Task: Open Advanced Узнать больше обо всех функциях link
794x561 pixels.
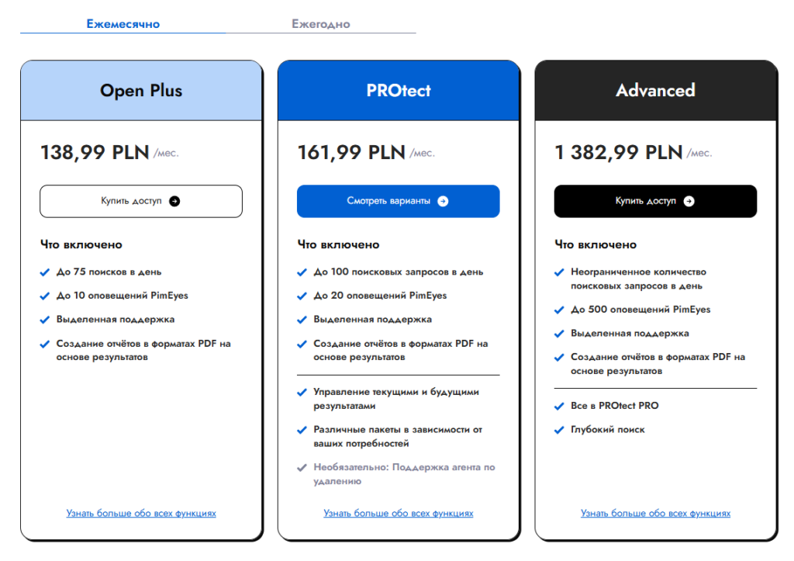Action: coord(656,514)
